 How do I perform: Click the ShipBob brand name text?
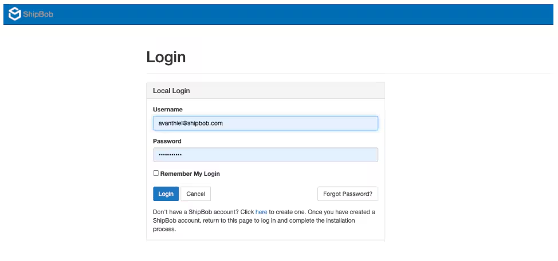click(x=38, y=14)
